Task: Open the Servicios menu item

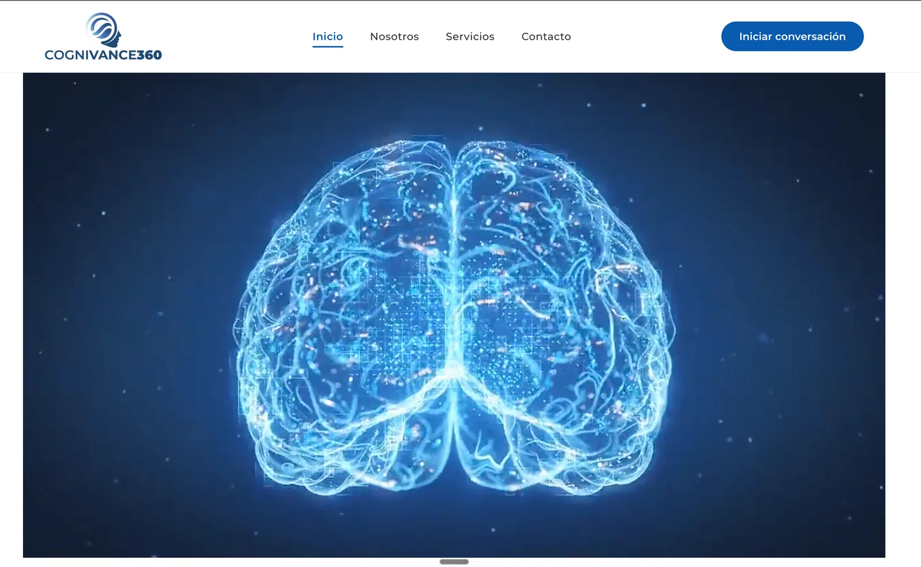Action: coord(470,36)
